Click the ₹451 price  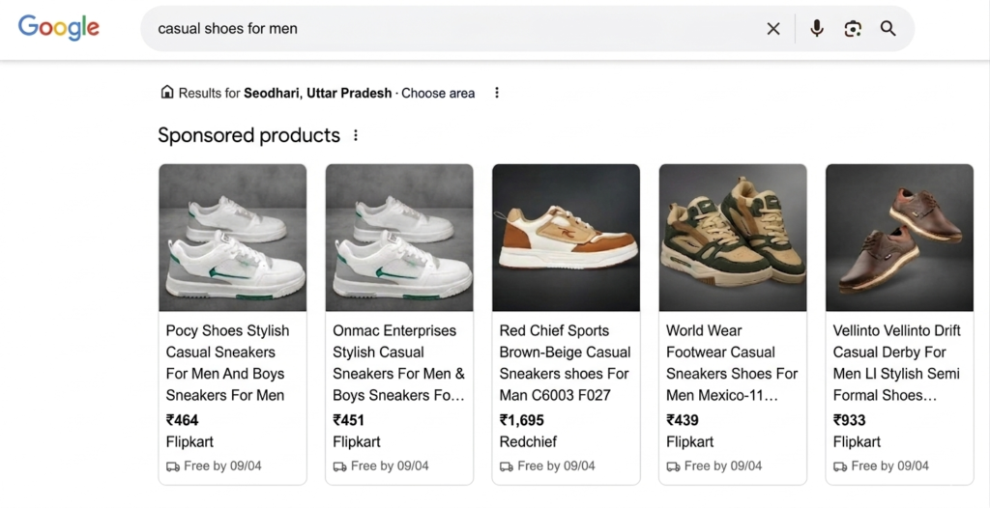pos(348,420)
